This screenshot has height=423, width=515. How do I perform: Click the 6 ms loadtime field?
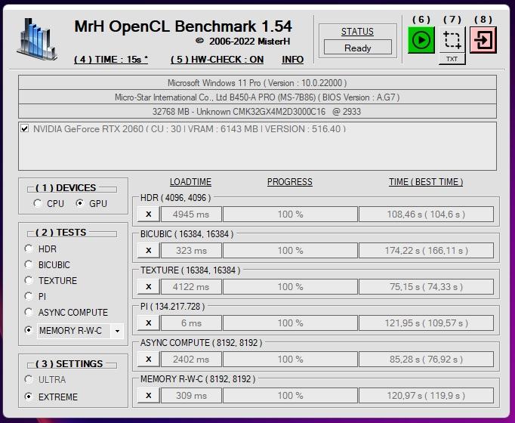[x=191, y=323]
